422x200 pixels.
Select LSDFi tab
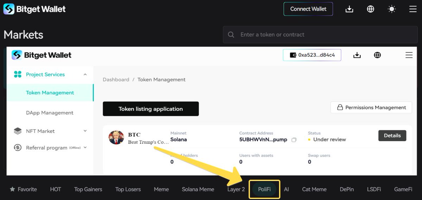(374, 189)
